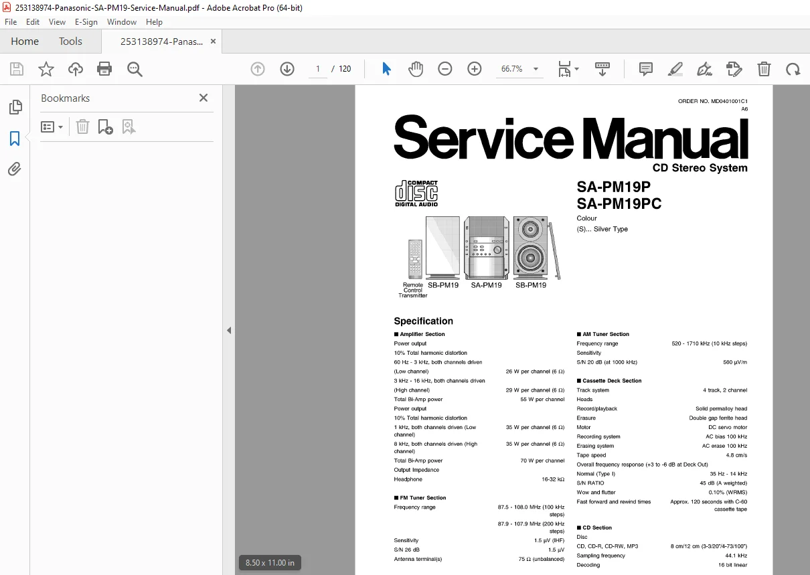This screenshot has height=575, width=810.
Task: Open the View menu
Action: tap(57, 22)
